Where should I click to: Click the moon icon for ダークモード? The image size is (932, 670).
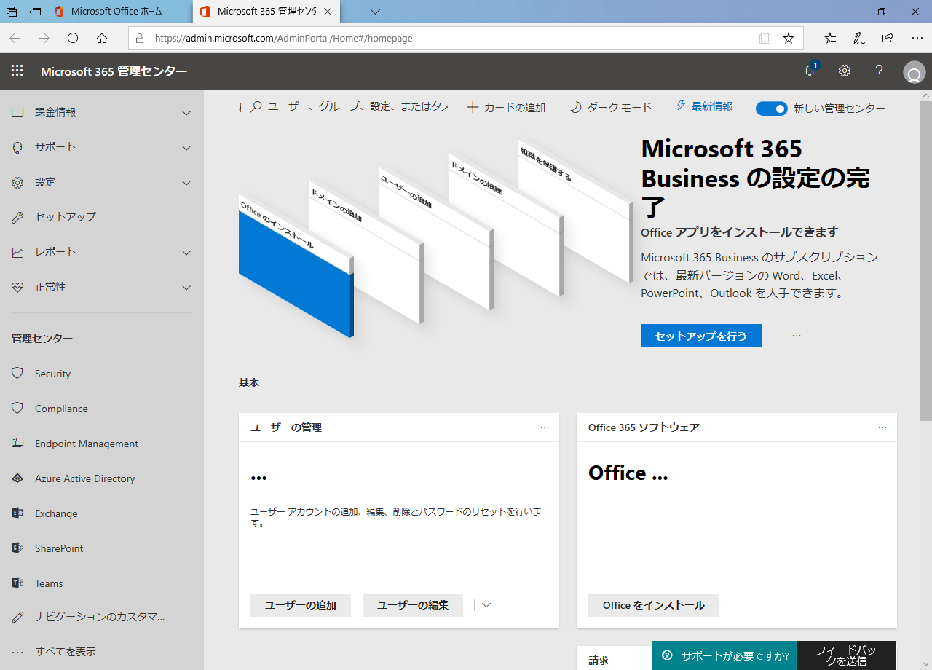pos(575,107)
